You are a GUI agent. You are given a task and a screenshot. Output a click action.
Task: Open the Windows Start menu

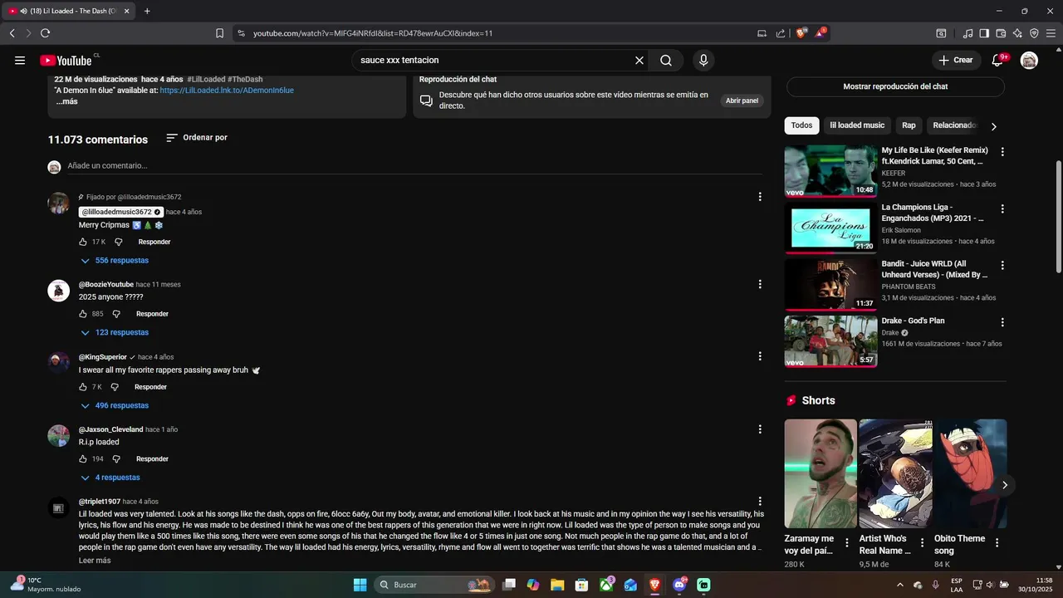360,585
